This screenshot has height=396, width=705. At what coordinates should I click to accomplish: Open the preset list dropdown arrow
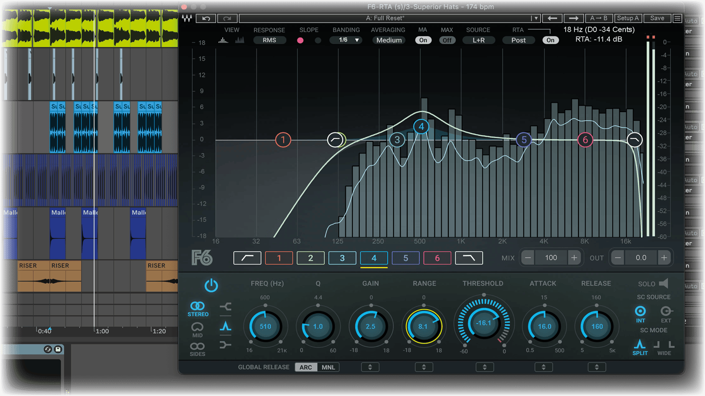click(x=536, y=18)
